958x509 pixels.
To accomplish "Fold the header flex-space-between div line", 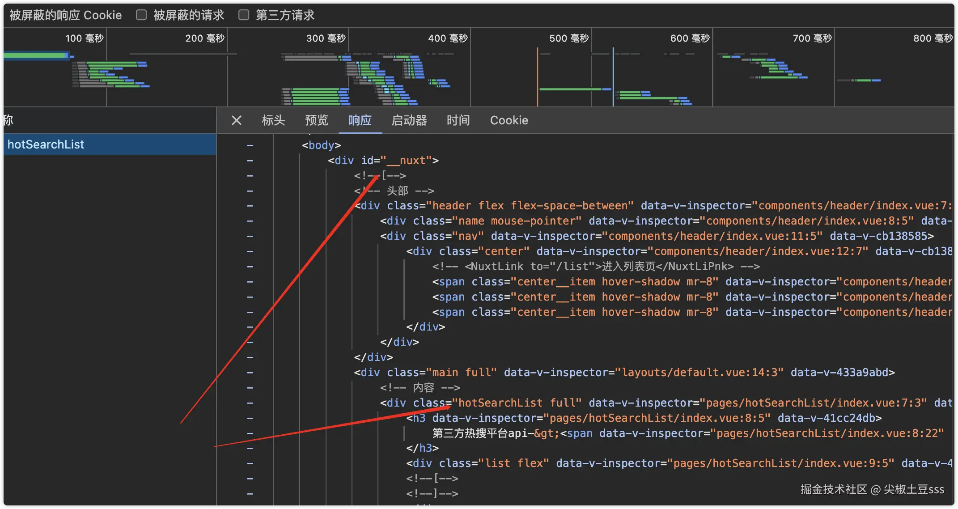I will pyautogui.click(x=250, y=206).
